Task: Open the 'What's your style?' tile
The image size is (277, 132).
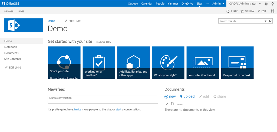Action: (x=168, y=63)
